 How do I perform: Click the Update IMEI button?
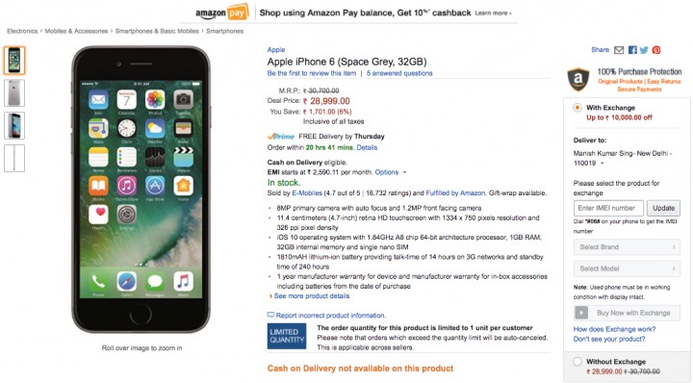[663, 208]
